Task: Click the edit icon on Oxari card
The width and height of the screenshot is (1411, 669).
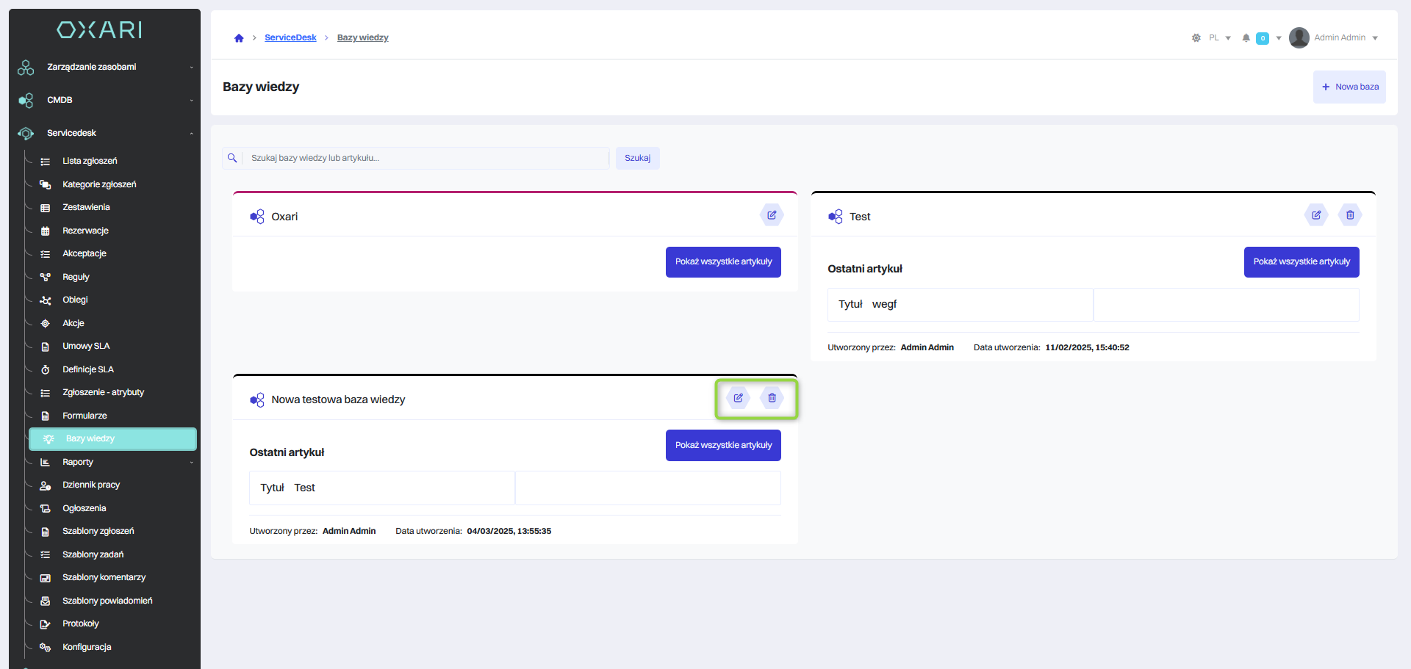Action: [x=772, y=215]
